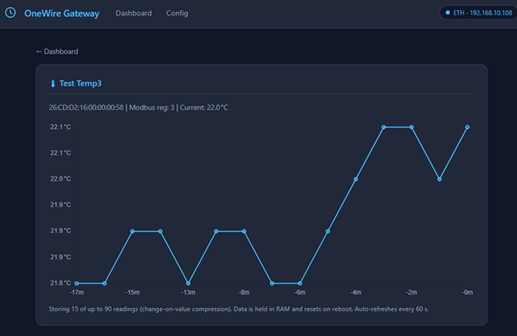Viewport: 517px width, 336px height.
Task: Click the 21.8 °C y-axis label
Action: tap(61, 282)
